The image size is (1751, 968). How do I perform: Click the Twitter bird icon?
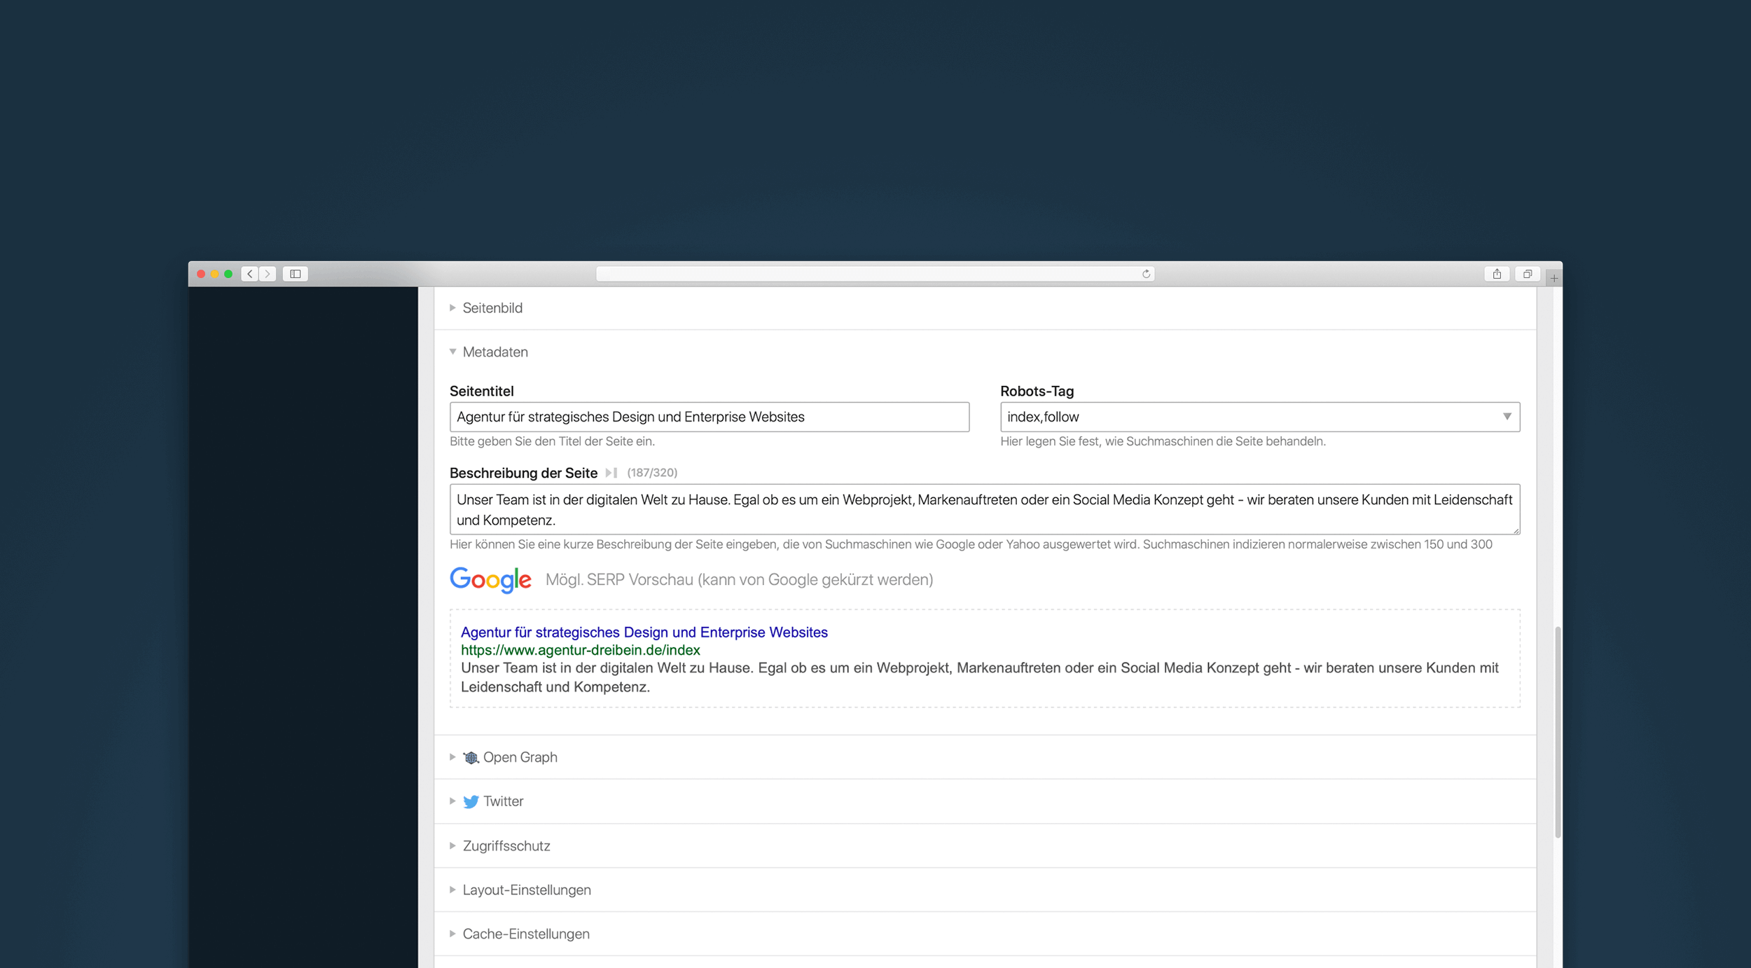[471, 801]
